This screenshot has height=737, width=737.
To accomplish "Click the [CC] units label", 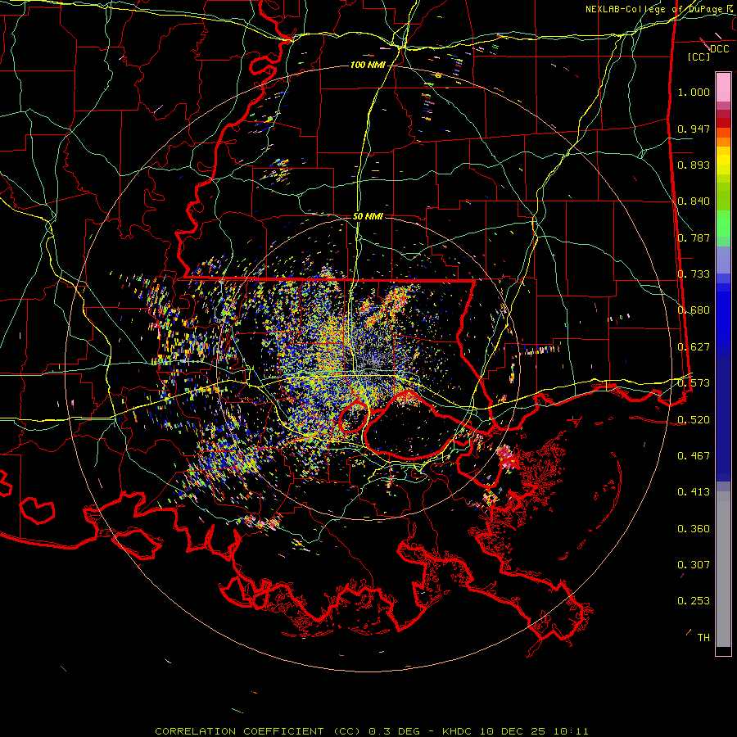I will (x=699, y=57).
